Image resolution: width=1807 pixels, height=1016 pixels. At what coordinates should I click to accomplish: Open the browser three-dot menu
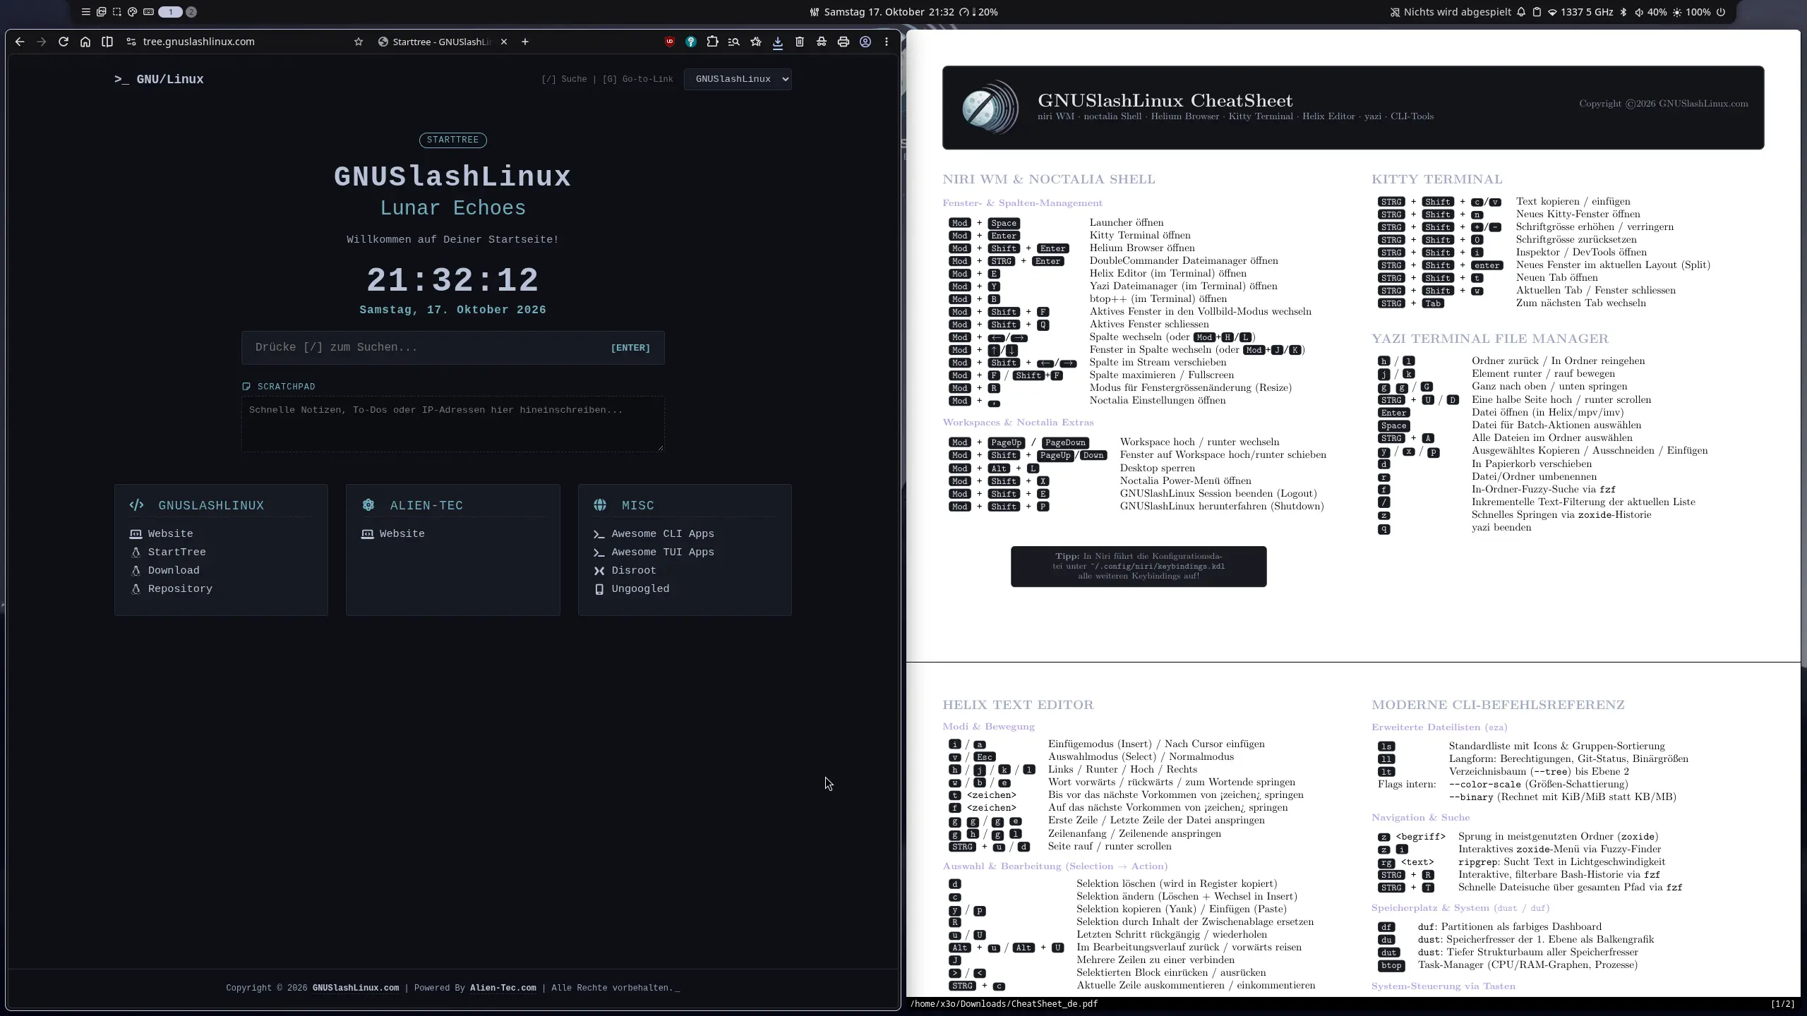(x=887, y=42)
